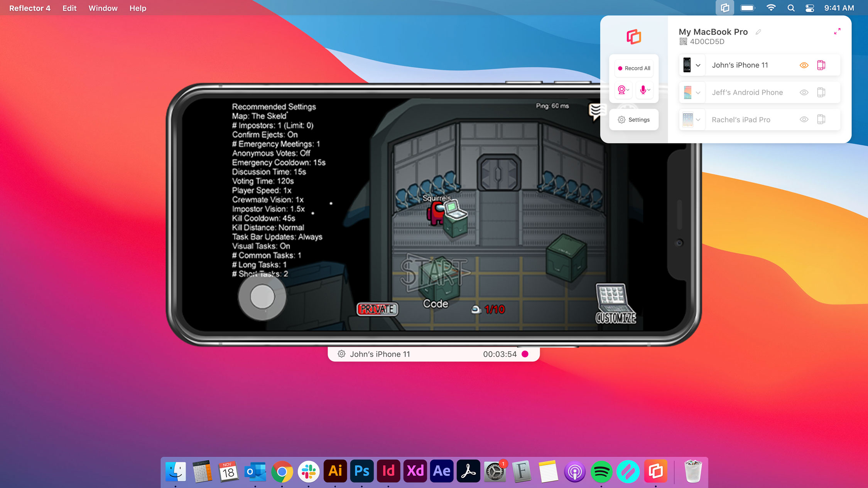Screen dimensions: 868x488
Task: Click the pink record dot beside 00:03:54
Action: point(525,354)
